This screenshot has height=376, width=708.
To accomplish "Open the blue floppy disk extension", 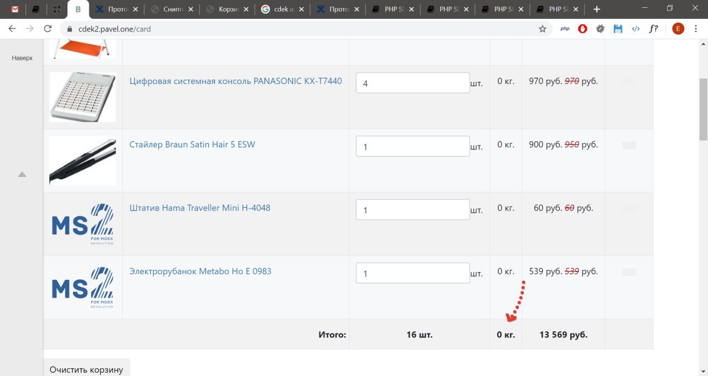I will (x=618, y=29).
